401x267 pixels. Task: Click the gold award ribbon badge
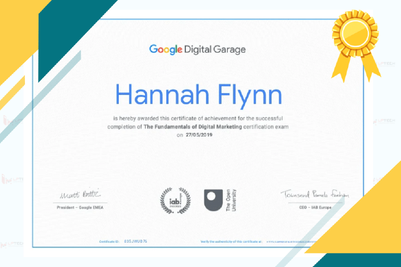coord(356,46)
